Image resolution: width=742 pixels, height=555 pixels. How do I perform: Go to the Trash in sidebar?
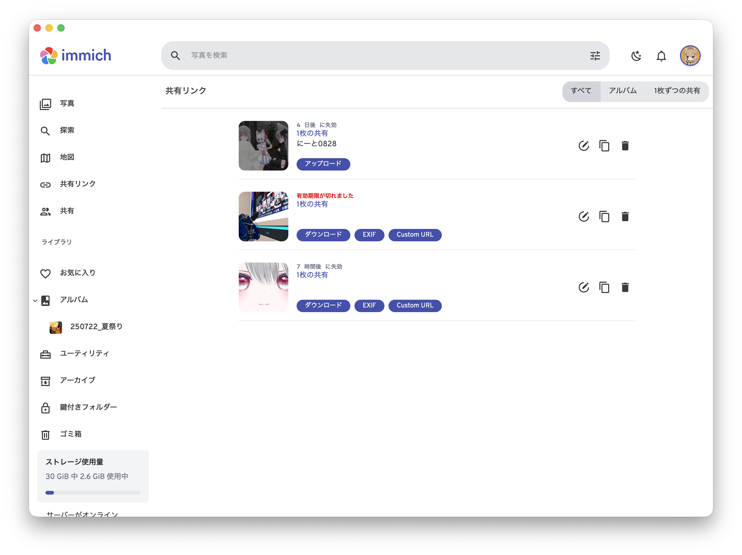[71, 434]
